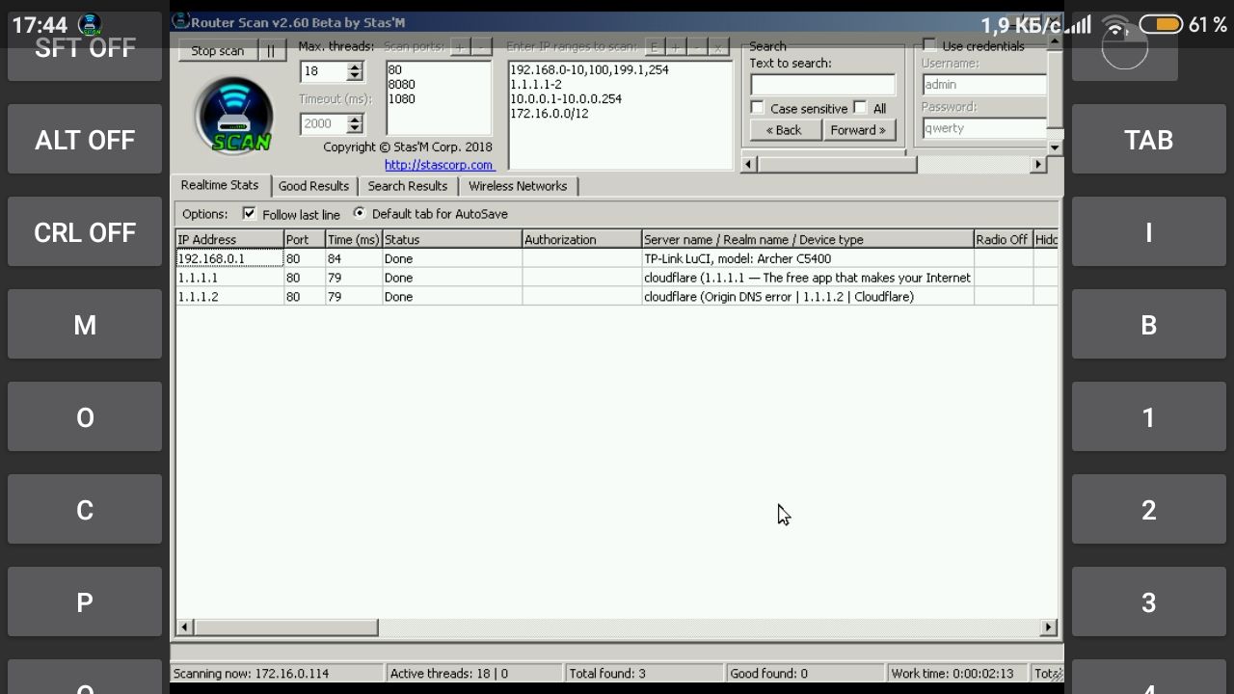The width and height of the screenshot is (1234, 694).
Task: Click the top panel scroll up arrow
Action: 1056,40
